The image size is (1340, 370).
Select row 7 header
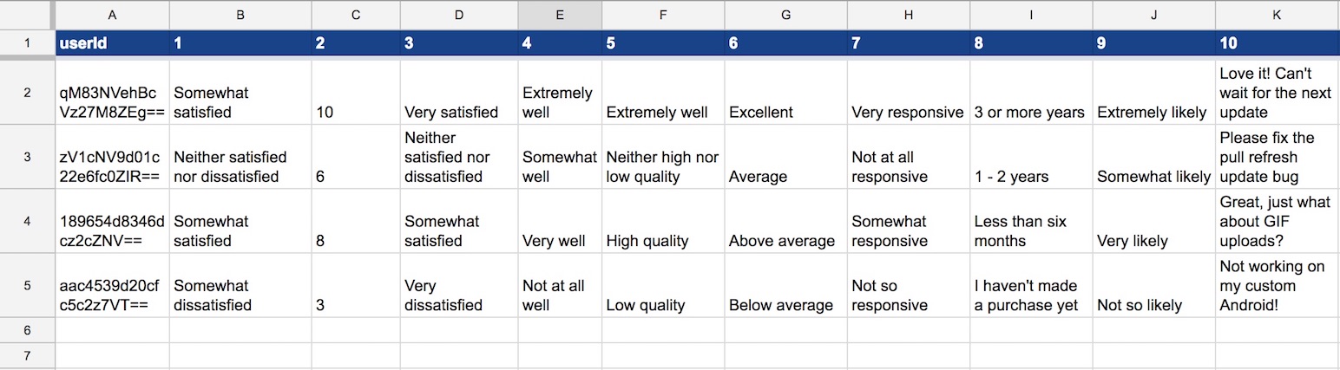click(27, 356)
